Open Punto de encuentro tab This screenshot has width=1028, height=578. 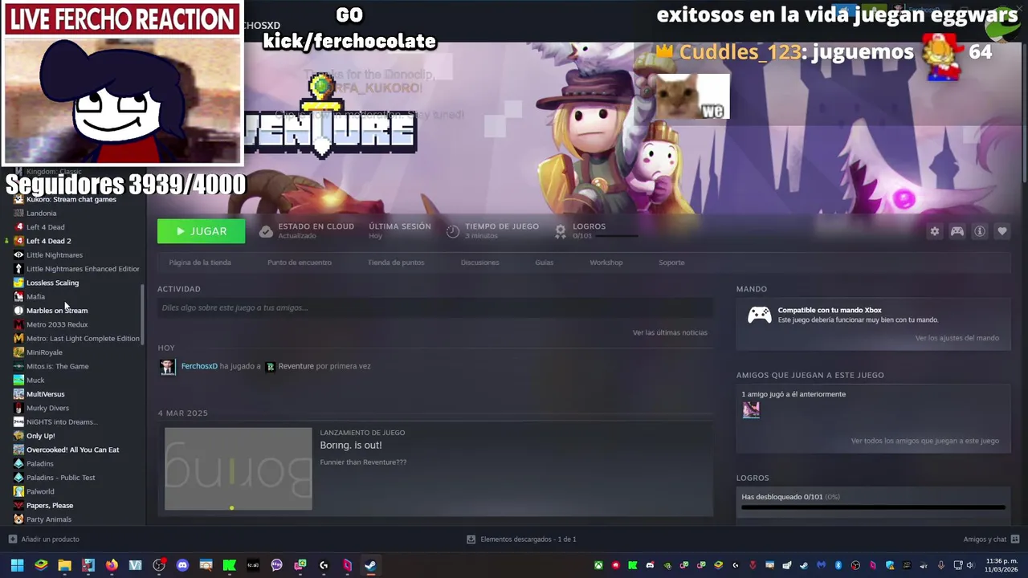[x=300, y=263]
